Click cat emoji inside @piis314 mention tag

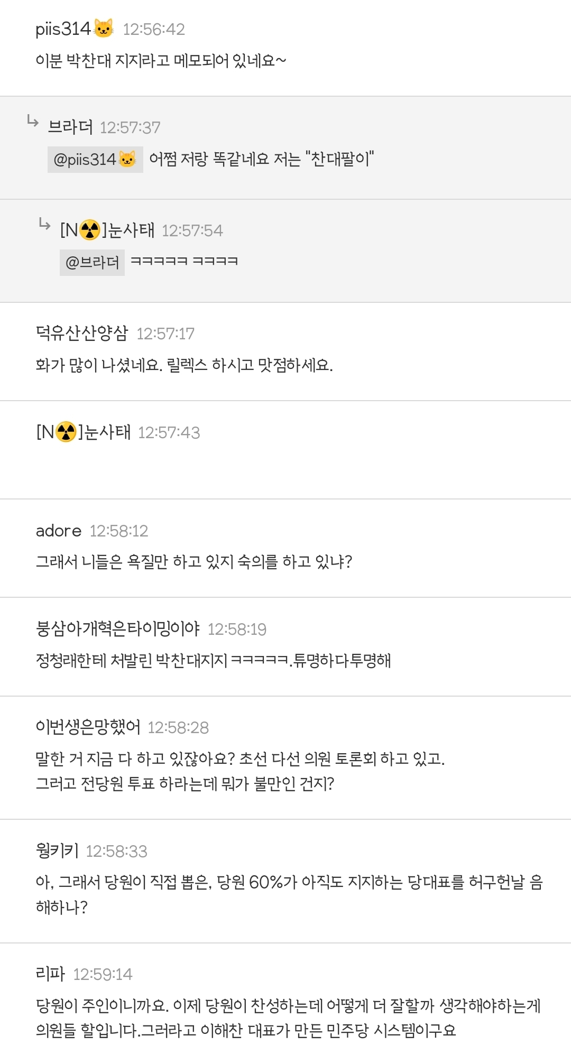click(x=127, y=159)
